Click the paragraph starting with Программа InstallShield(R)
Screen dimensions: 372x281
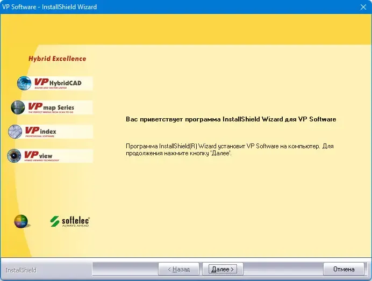(230, 149)
